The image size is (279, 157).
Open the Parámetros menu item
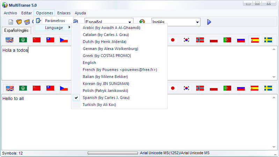(55, 21)
